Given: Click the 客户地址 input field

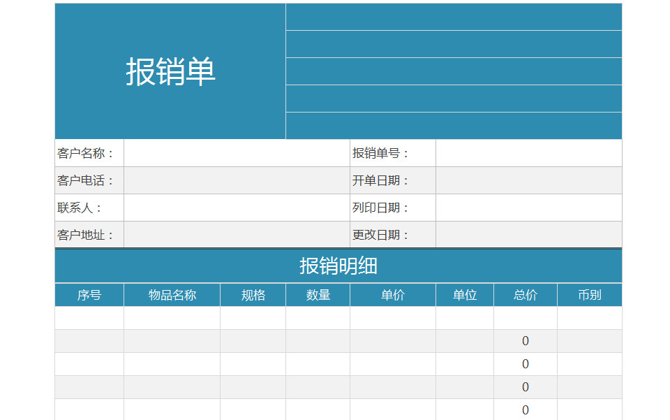Looking at the screenshot, I should [x=237, y=235].
